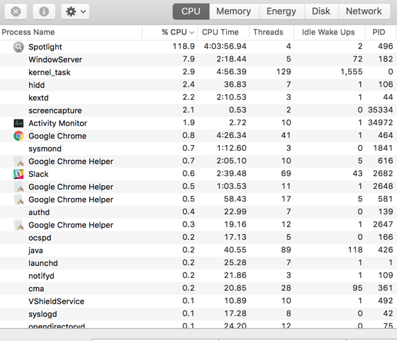The image size is (397, 341).
Task: Click CPU time 4:03:56.94
Action: click(x=225, y=46)
